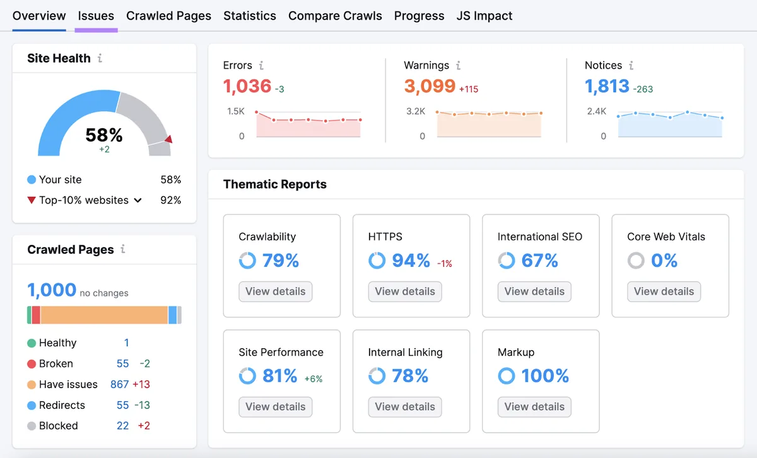Click the Warnings trend chart
Screen dimensions: 757x458
[490, 123]
